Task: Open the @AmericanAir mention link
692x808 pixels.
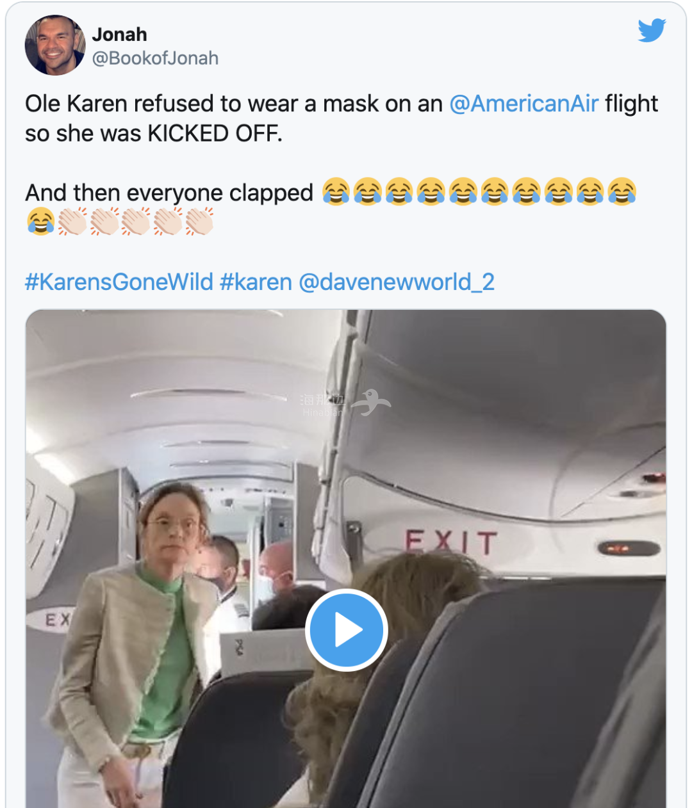Action: [x=523, y=104]
